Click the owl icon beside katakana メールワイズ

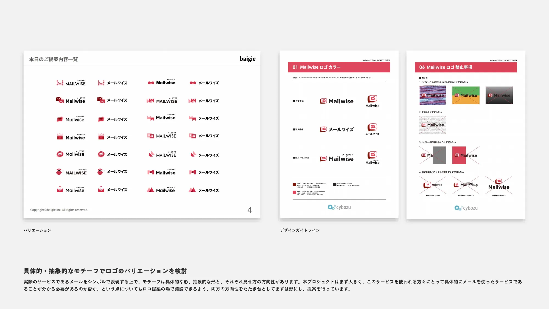pyautogui.click(x=100, y=172)
